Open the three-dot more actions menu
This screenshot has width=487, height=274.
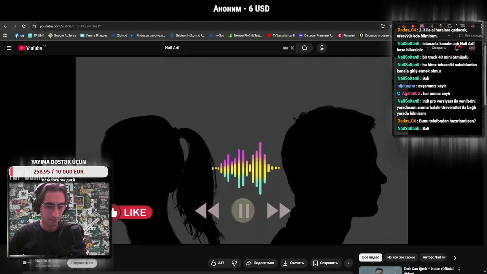pyautogui.click(x=348, y=263)
